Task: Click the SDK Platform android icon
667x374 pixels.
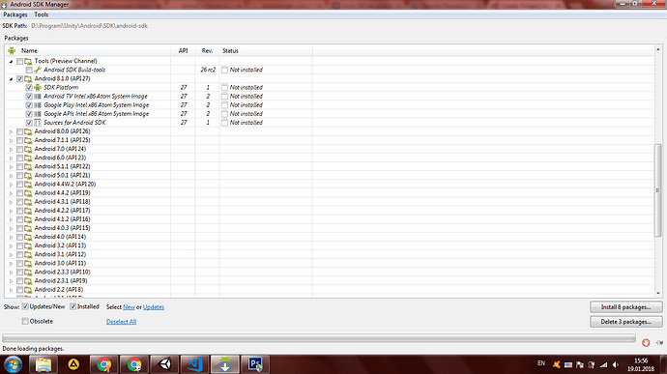Action: (38, 87)
